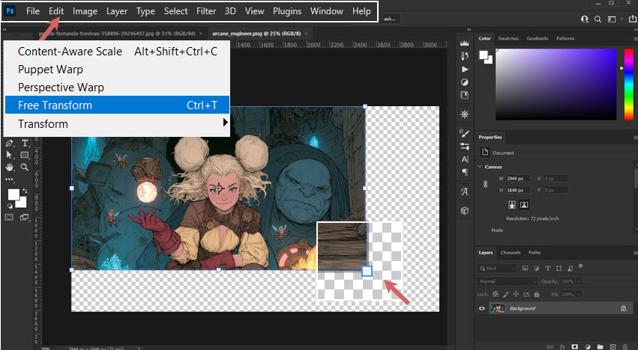638x350 pixels.
Task: Toggle type layer filter in Layers panel
Action: [x=548, y=268]
